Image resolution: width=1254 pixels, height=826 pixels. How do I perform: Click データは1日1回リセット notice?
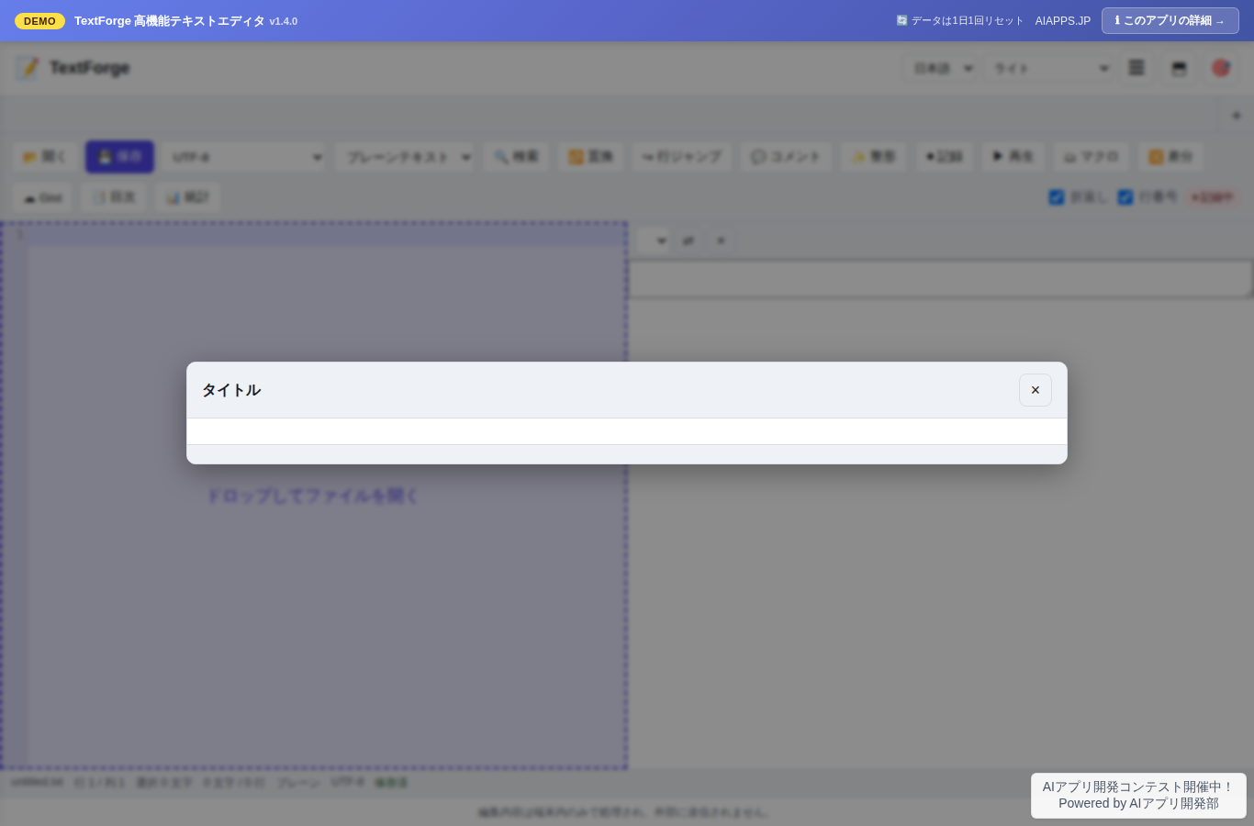[959, 20]
